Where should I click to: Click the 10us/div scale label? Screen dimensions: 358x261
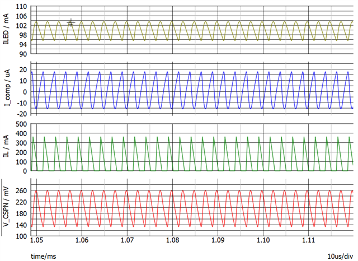click(341, 256)
